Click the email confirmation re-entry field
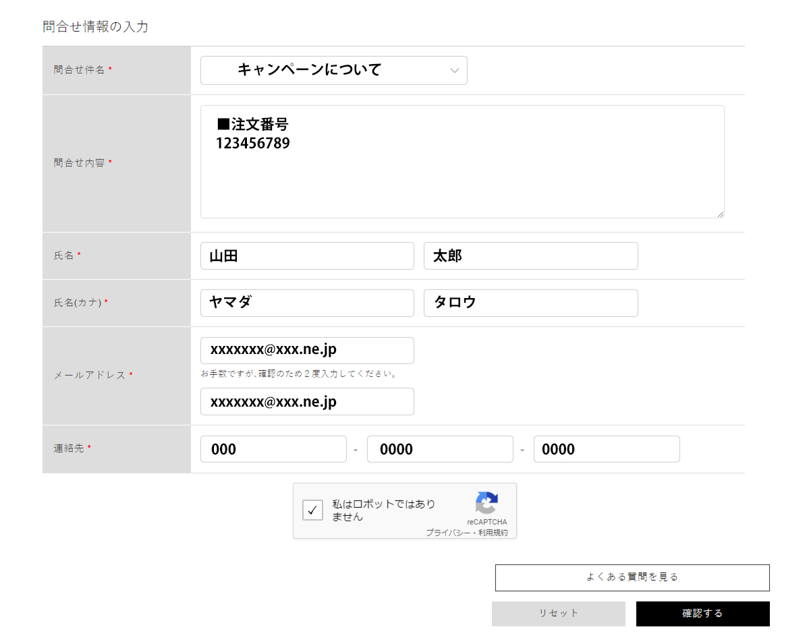The image size is (805, 644). point(307,401)
